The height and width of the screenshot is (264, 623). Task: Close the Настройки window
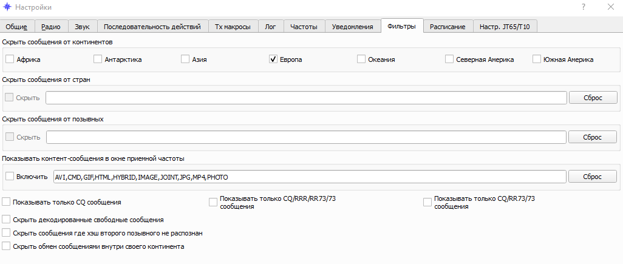click(611, 7)
